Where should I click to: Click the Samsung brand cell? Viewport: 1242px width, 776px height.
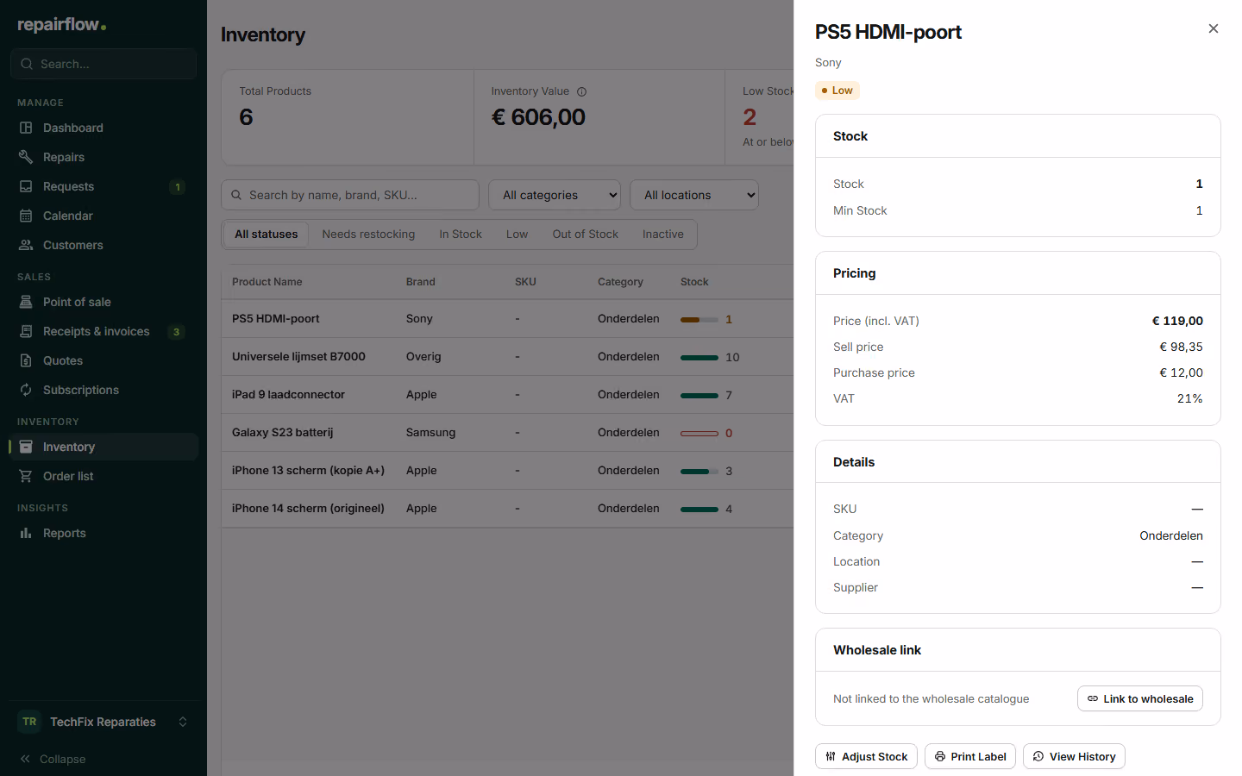(x=430, y=432)
